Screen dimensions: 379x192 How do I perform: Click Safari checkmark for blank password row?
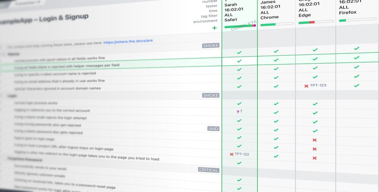(x=239, y=138)
